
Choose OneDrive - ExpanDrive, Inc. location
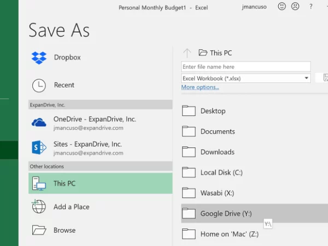[101, 123]
